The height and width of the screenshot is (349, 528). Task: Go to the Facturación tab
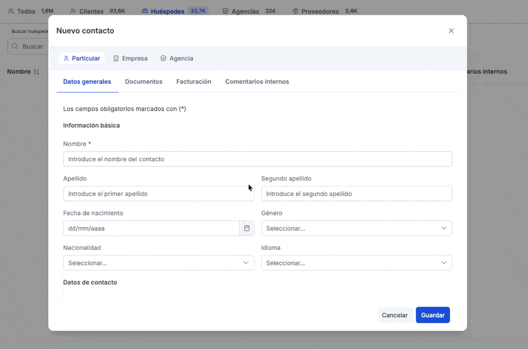point(194,81)
